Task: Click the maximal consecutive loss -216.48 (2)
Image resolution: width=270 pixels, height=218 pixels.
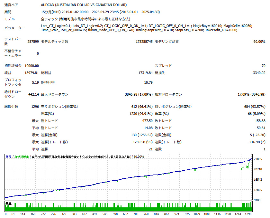Action: (257, 142)
